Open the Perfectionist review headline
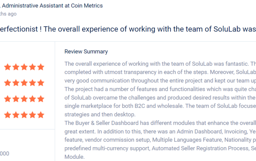256x161 pixels. pos(128,29)
